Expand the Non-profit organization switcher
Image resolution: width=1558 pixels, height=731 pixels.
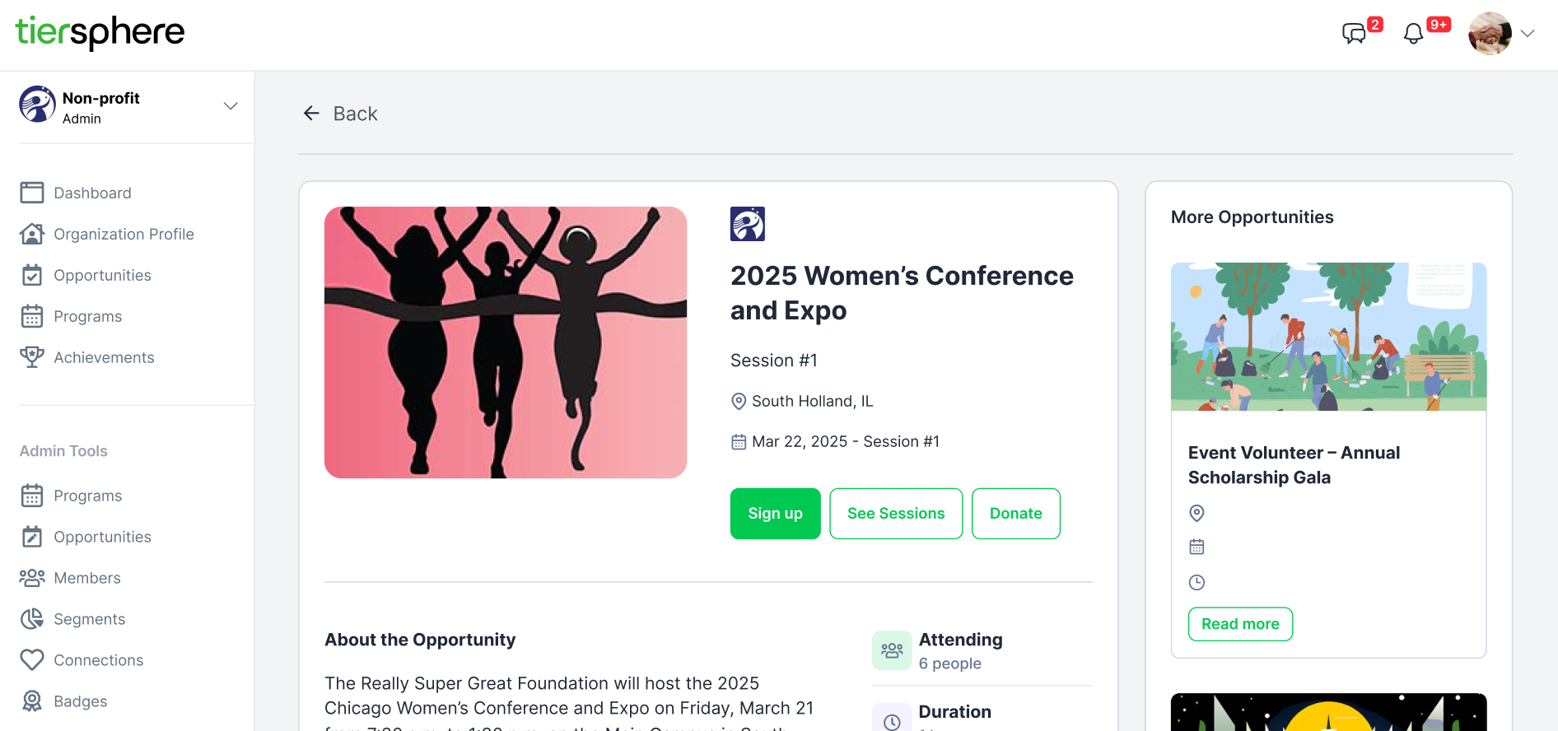[231, 106]
